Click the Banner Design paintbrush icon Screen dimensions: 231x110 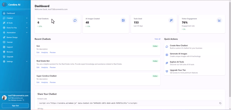pos(4,37)
